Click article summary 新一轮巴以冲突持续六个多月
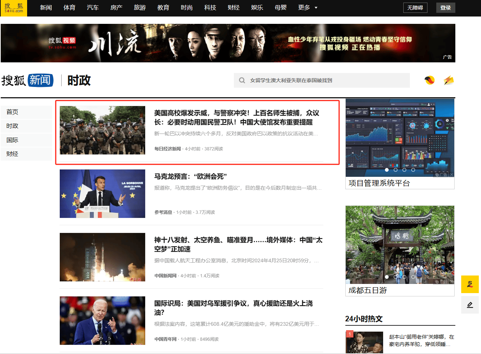Image resolution: width=481 pixels, height=354 pixels. [x=236, y=134]
